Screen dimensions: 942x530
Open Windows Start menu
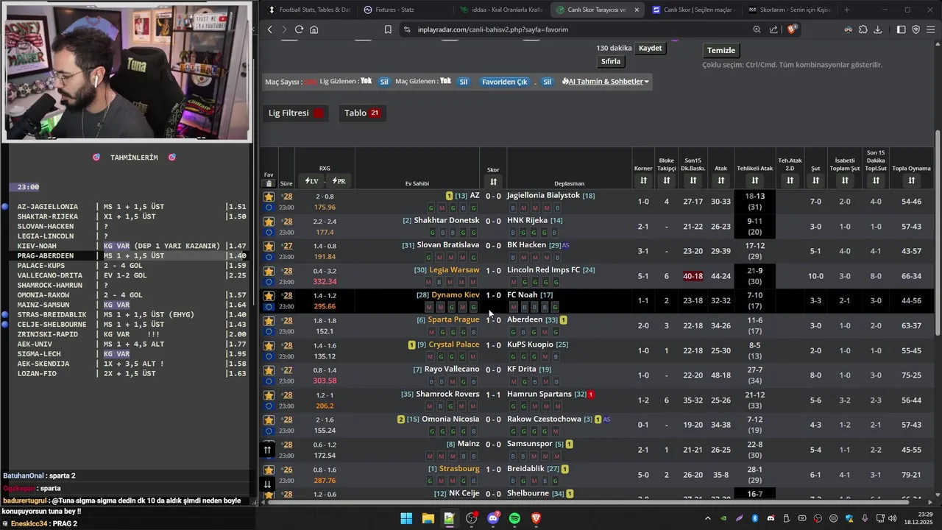coord(406,518)
